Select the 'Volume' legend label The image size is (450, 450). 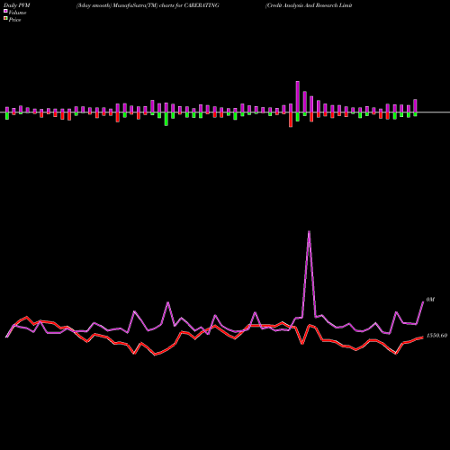[17, 13]
